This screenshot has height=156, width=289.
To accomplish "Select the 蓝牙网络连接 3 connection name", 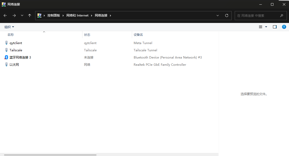I will pos(20,57).
